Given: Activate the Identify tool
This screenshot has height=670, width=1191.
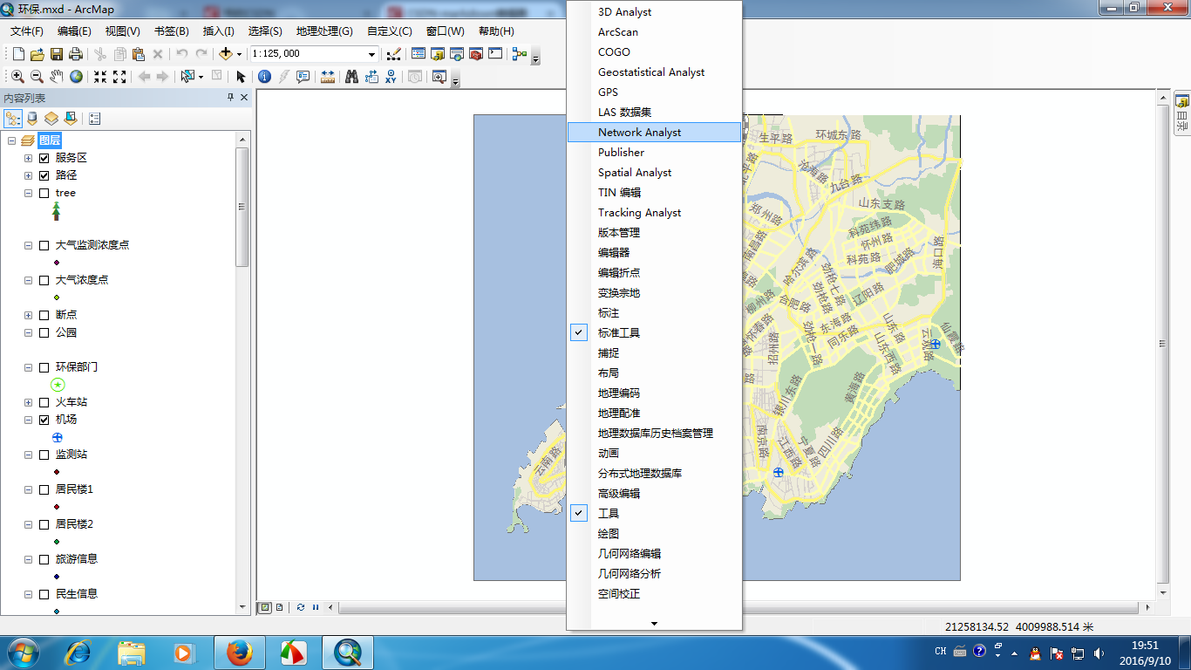Looking at the screenshot, I should 264,77.
